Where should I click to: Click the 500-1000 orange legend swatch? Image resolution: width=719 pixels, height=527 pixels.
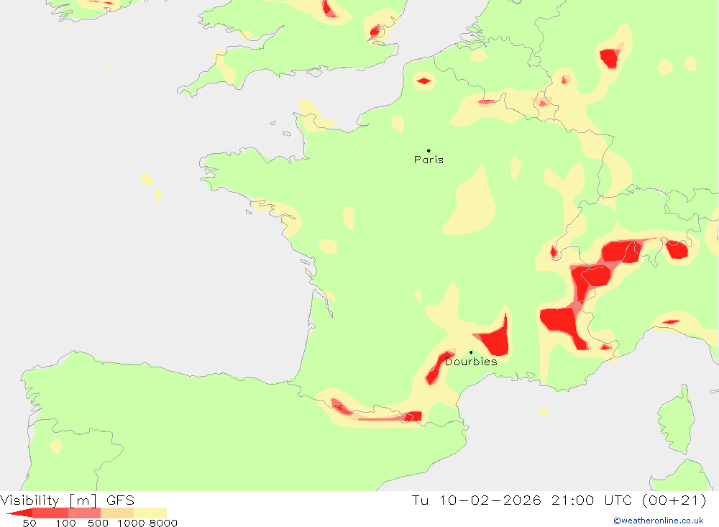tap(117, 513)
